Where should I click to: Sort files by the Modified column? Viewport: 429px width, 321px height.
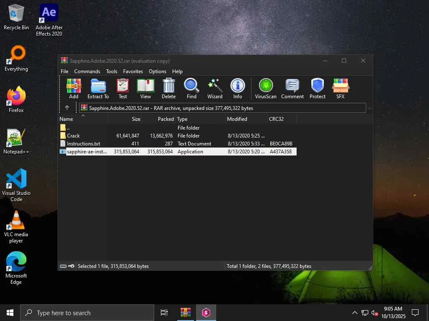pos(246,119)
